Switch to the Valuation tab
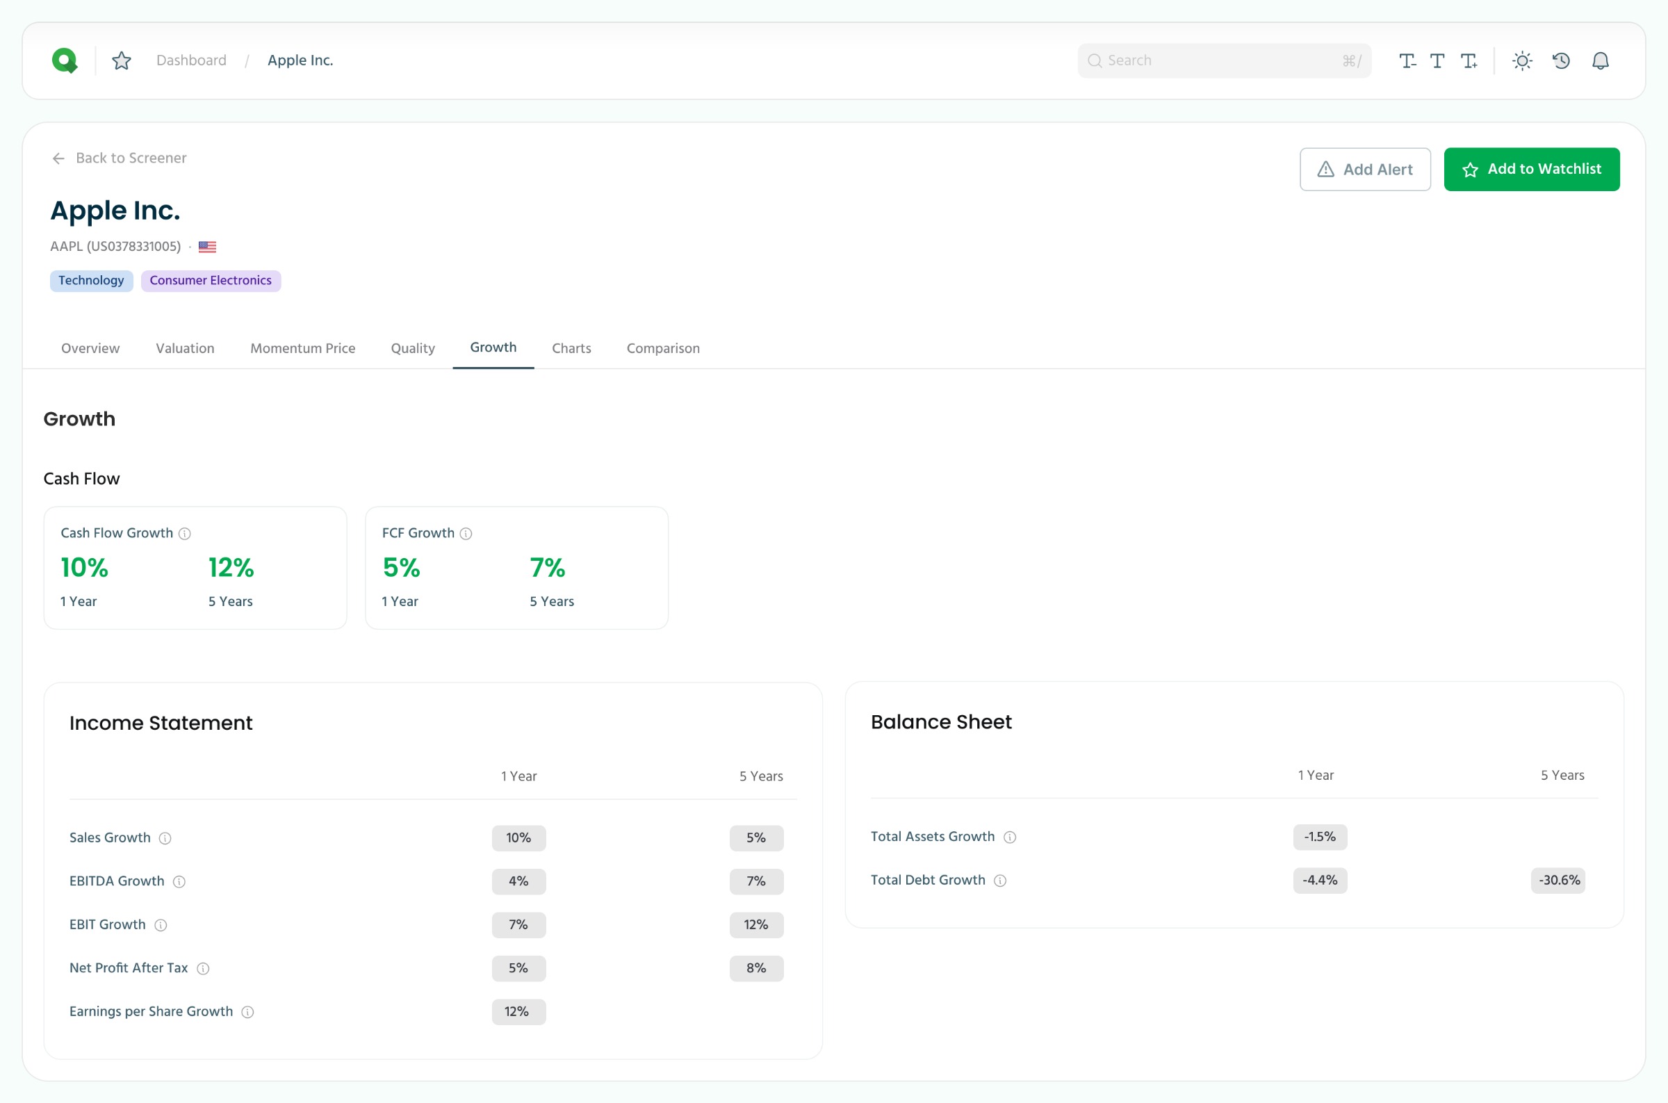 click(x=185, y=348)
